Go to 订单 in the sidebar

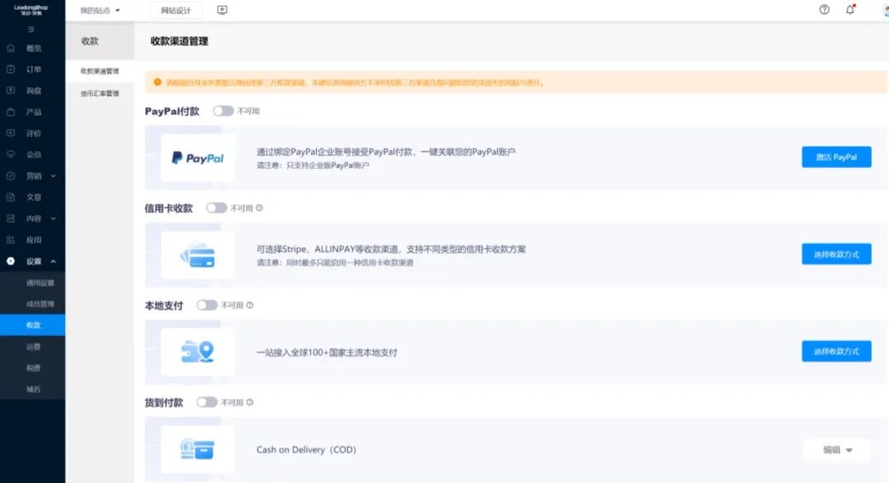[x=33, y=69]
